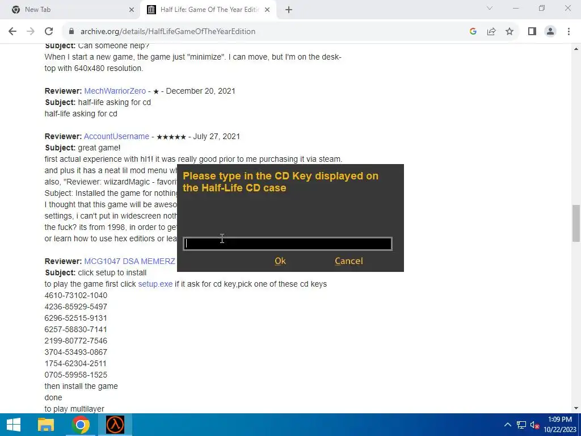581x436 pixels.
Task: Click the padlock site info icon
Action: (71, 31)
